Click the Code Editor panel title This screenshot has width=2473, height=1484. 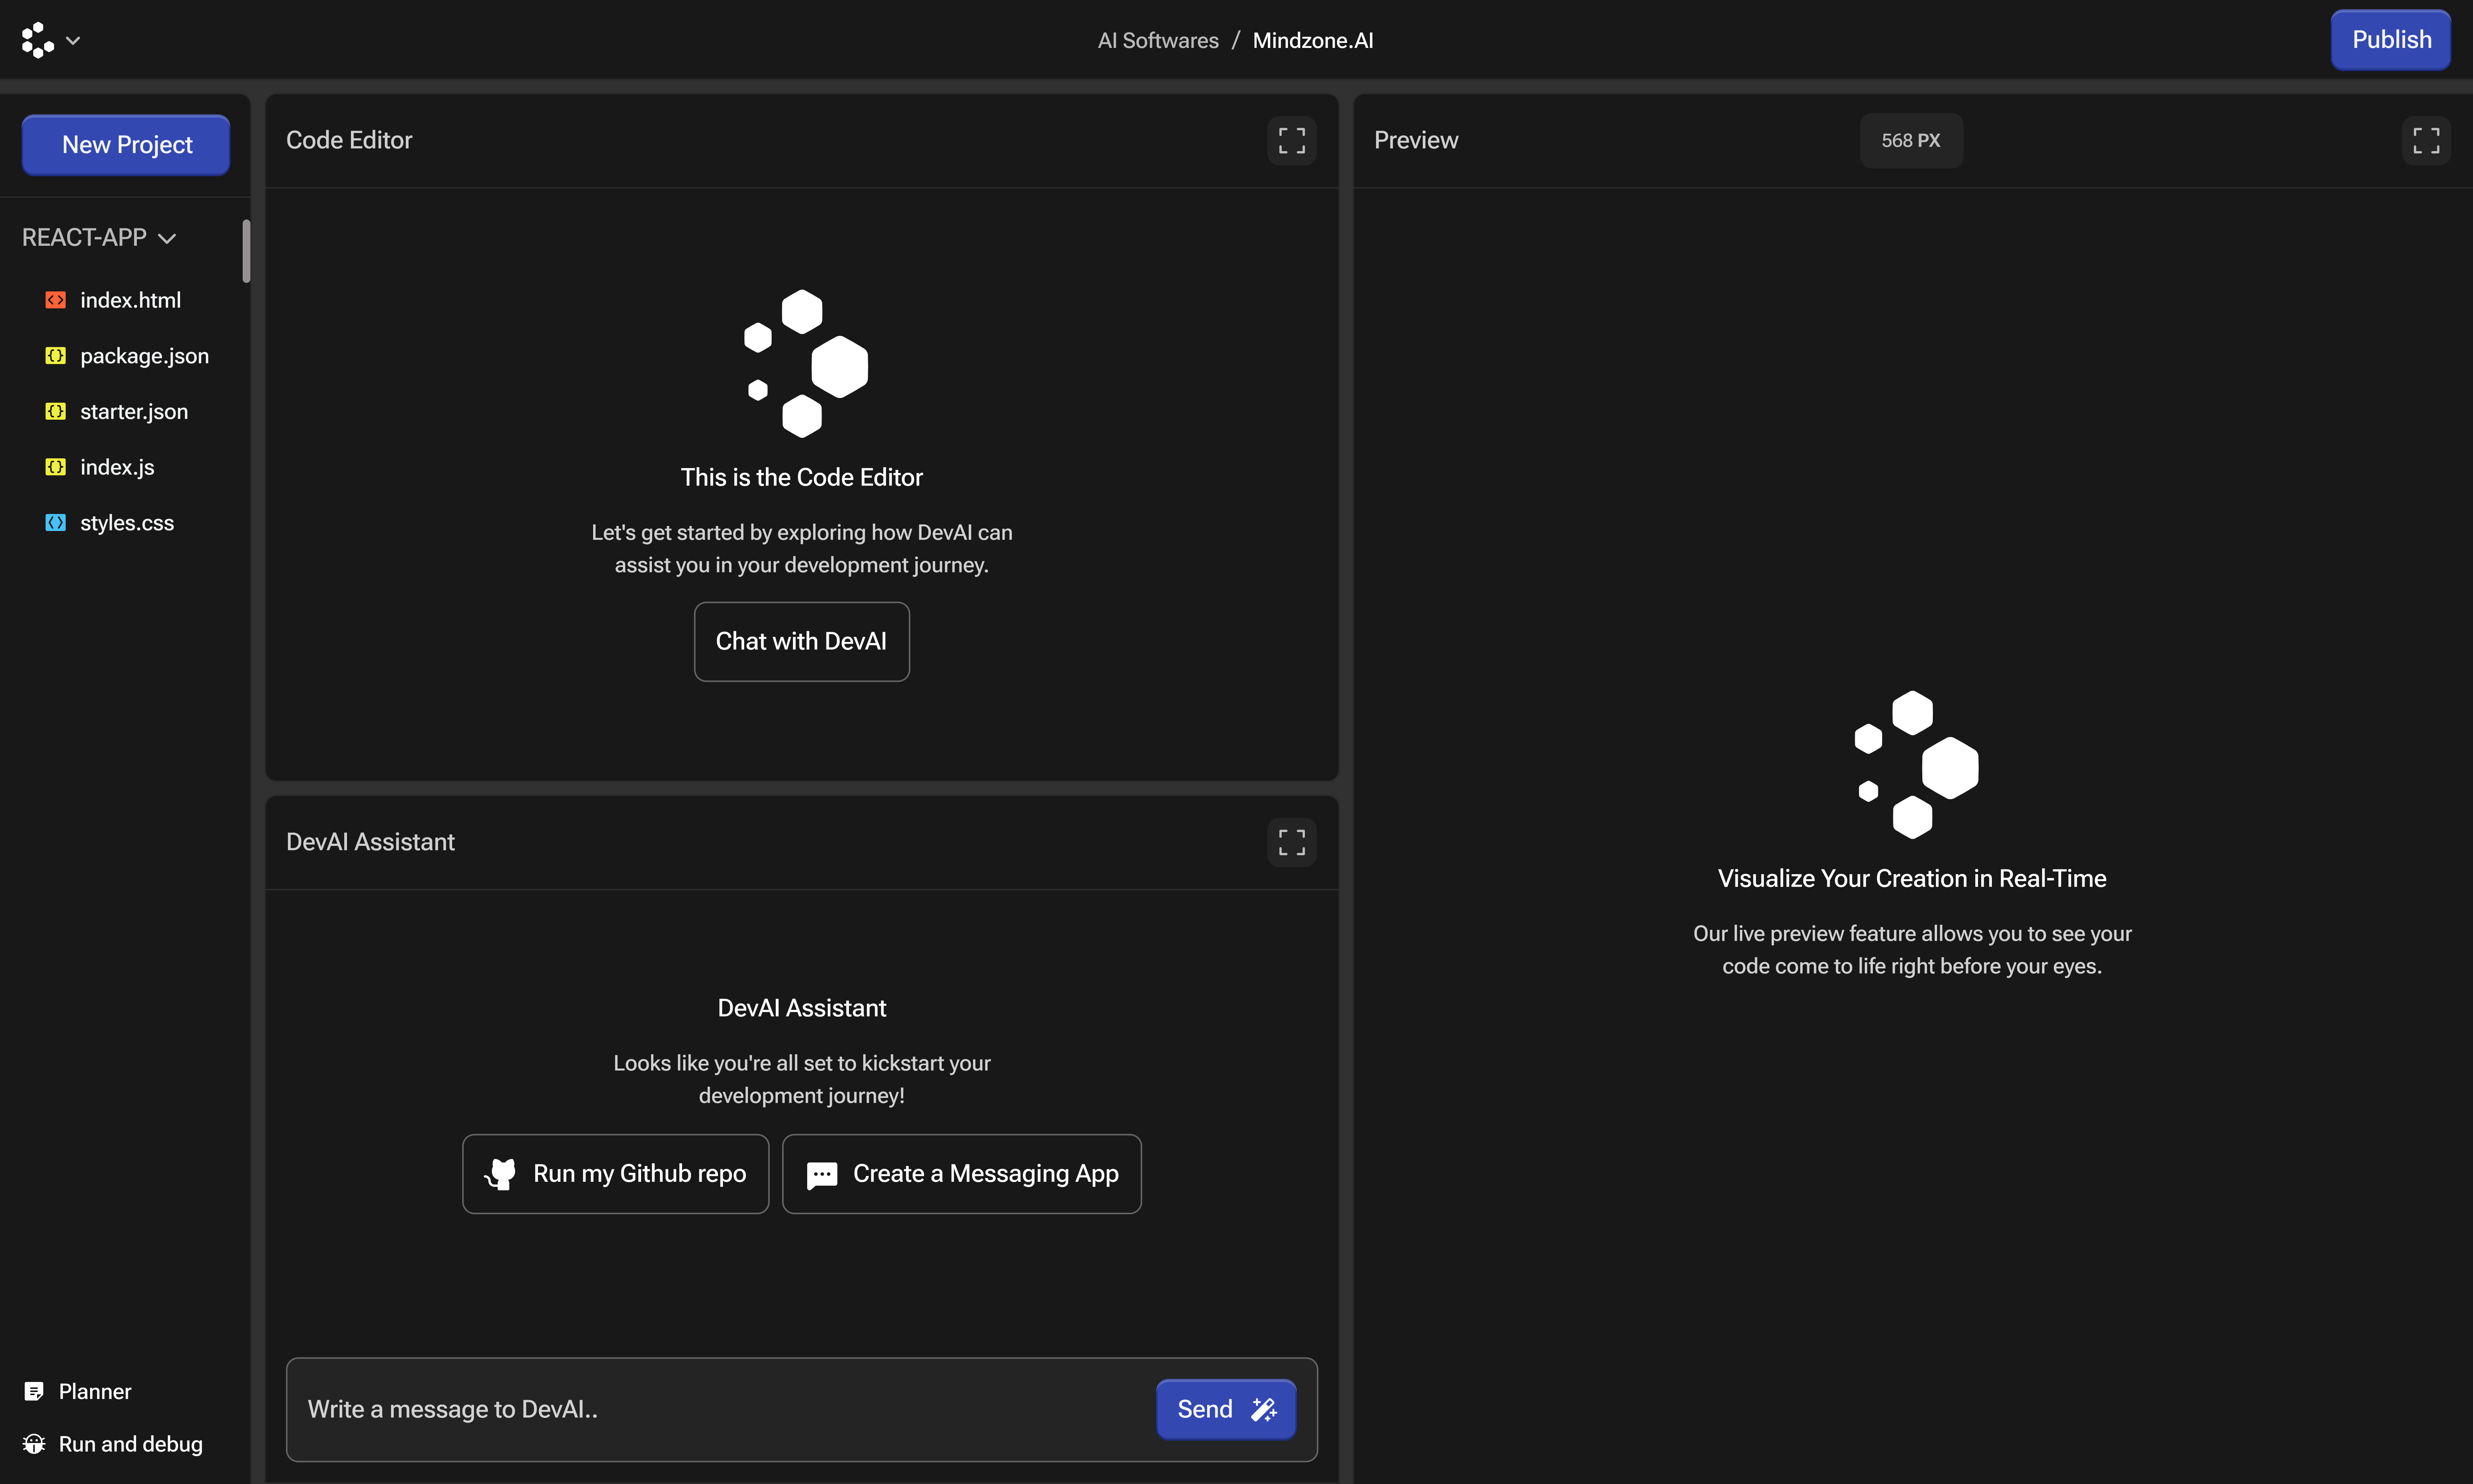349,140
